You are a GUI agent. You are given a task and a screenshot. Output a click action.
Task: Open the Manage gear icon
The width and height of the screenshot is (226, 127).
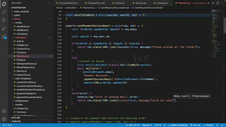(x=4, y=119)
